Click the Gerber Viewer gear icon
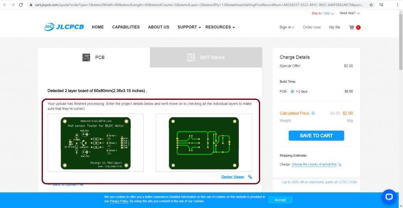The width and height of the screenshot is (403, 208). pos(250,177)
